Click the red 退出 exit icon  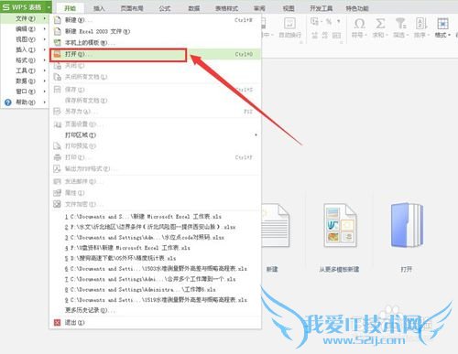click(x=58, y=322)
